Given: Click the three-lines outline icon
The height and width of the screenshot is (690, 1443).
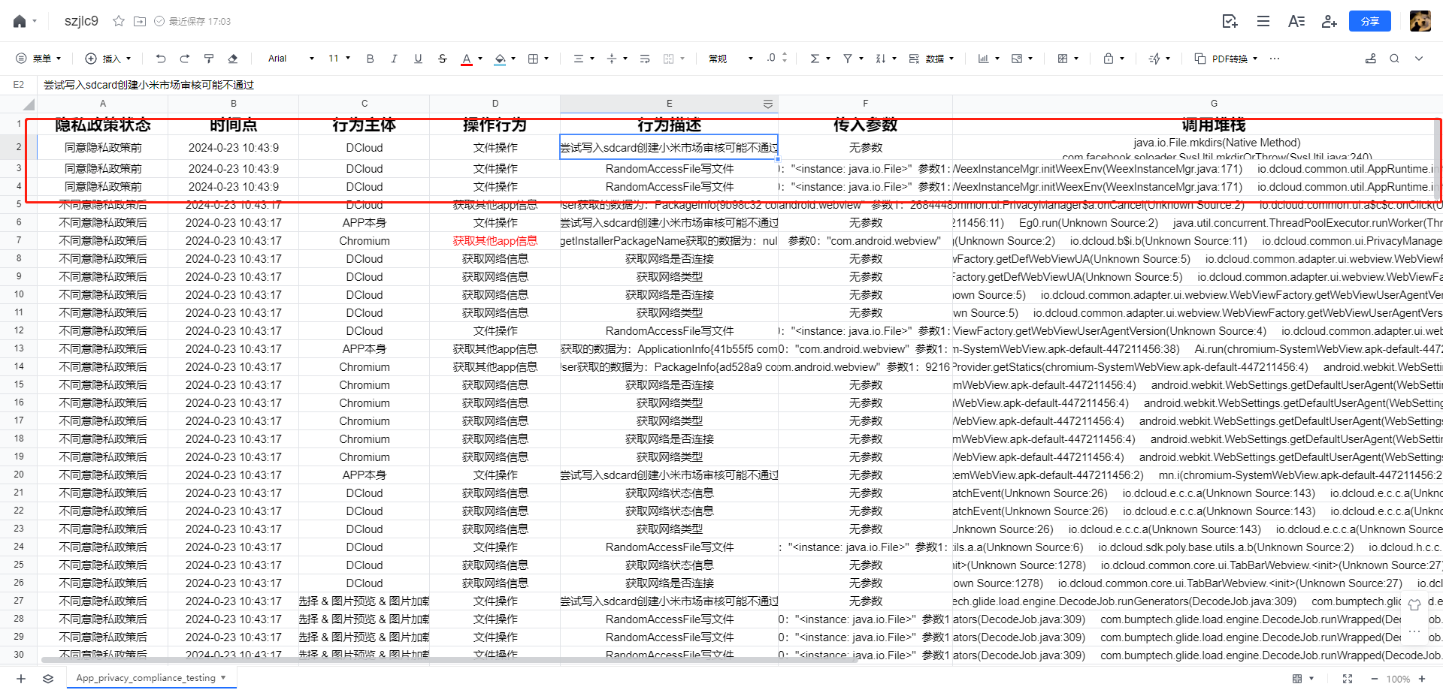Looking at the screenshot, I should tap(1263, 21).
